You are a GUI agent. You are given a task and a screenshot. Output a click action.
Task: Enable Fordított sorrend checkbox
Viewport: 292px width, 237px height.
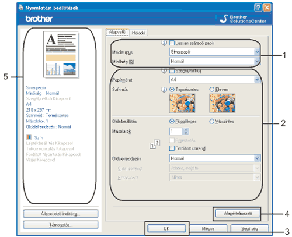(x=172, y=148)
